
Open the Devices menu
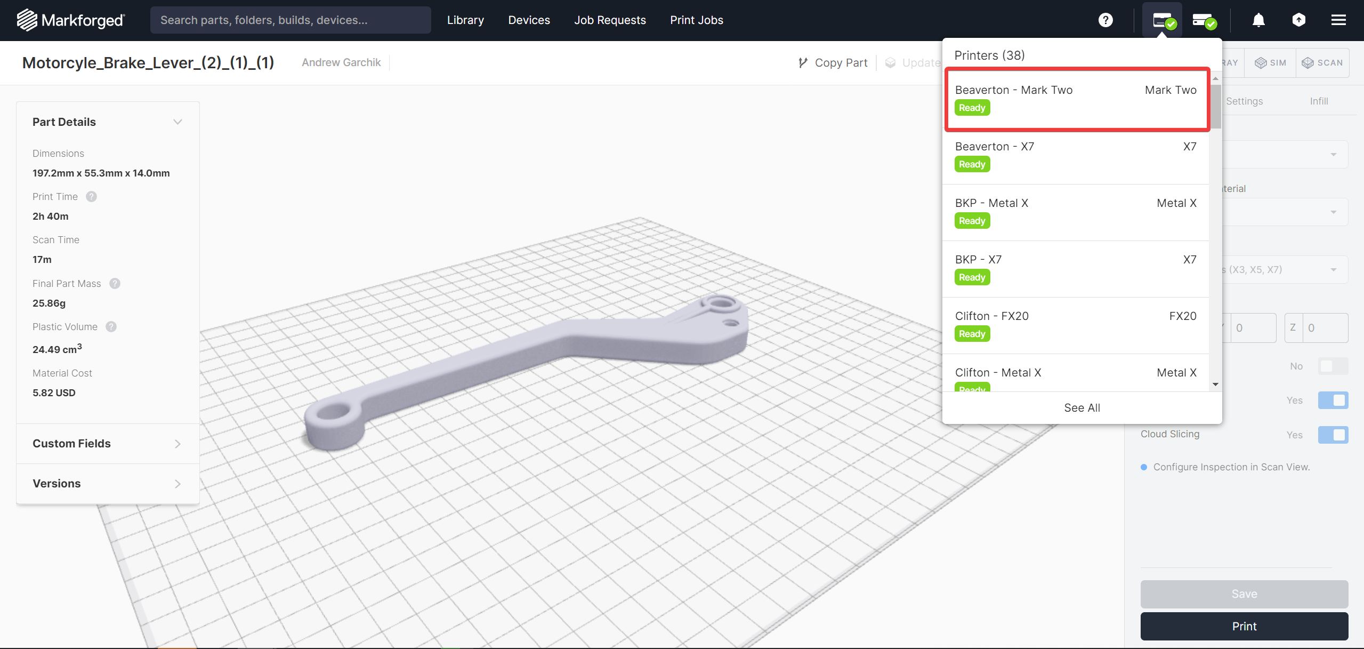[529, 20]
